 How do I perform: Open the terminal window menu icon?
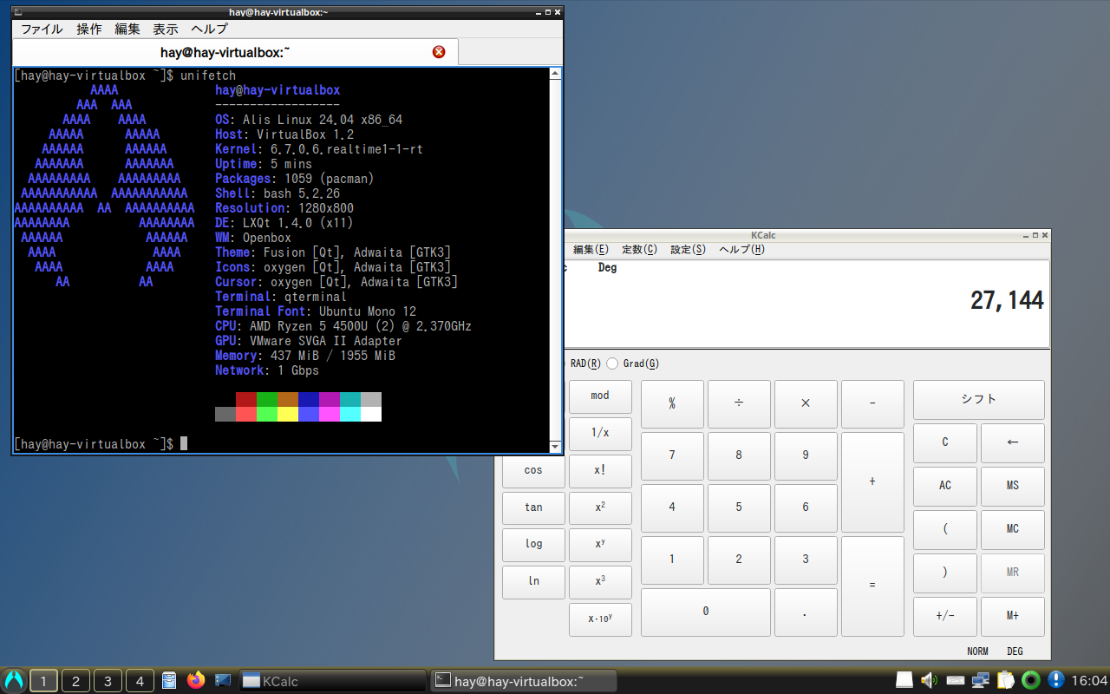pos(19,12)
